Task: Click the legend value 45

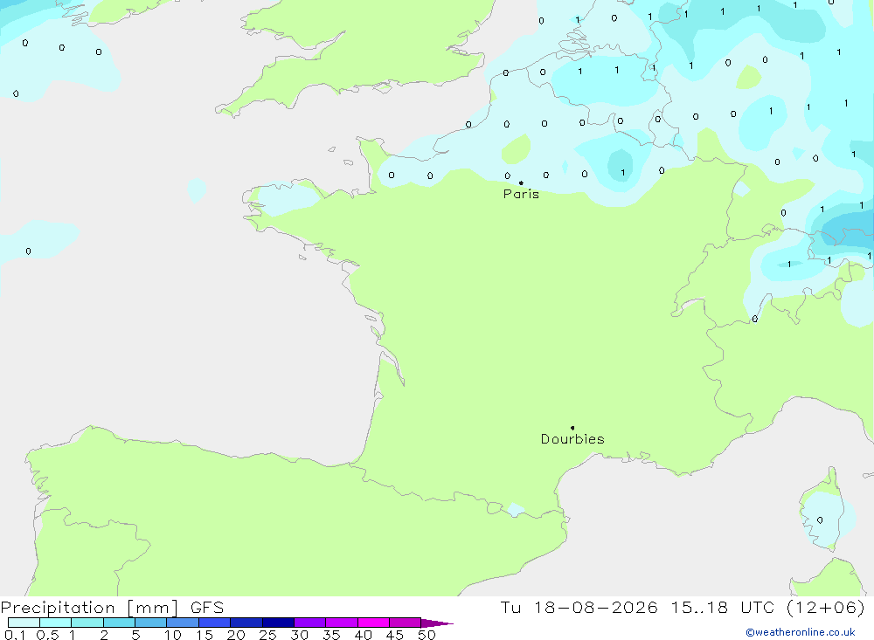Action: (x=395, y=635)
